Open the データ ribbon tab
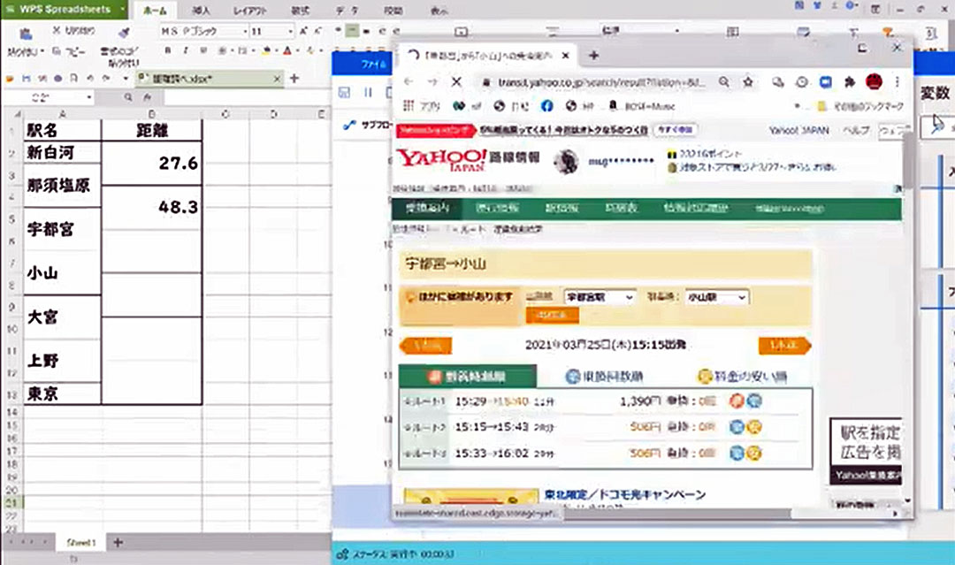The image size is (955, 565). click(346, 11)
